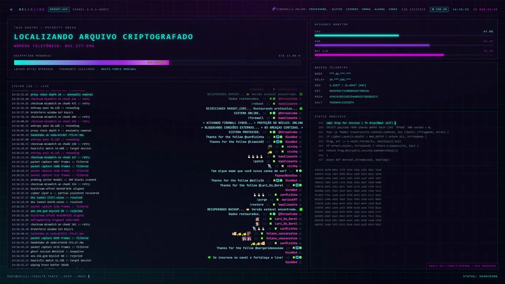This screenshot has width=505, height=284.
Task: Click blue mod badge on @car0lz1nha follow row
Action: (278, 137)
